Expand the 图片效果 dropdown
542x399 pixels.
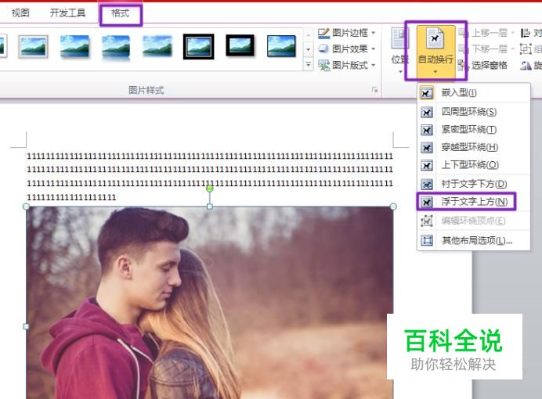click(x=374, y=49)
